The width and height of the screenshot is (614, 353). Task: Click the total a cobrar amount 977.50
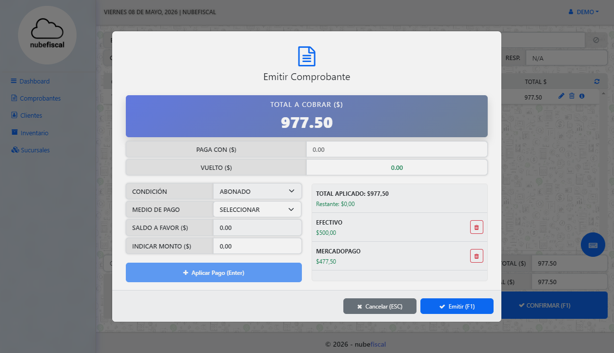307,122
